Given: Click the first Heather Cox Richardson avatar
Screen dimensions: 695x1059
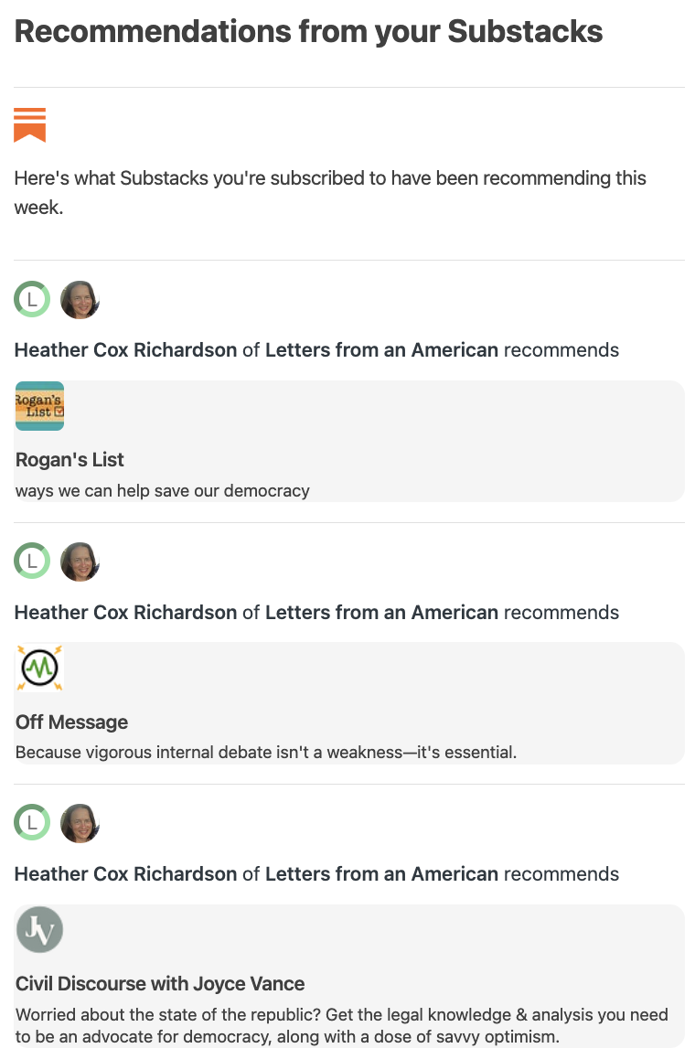Looking at the screenshot, I should 80,299.
